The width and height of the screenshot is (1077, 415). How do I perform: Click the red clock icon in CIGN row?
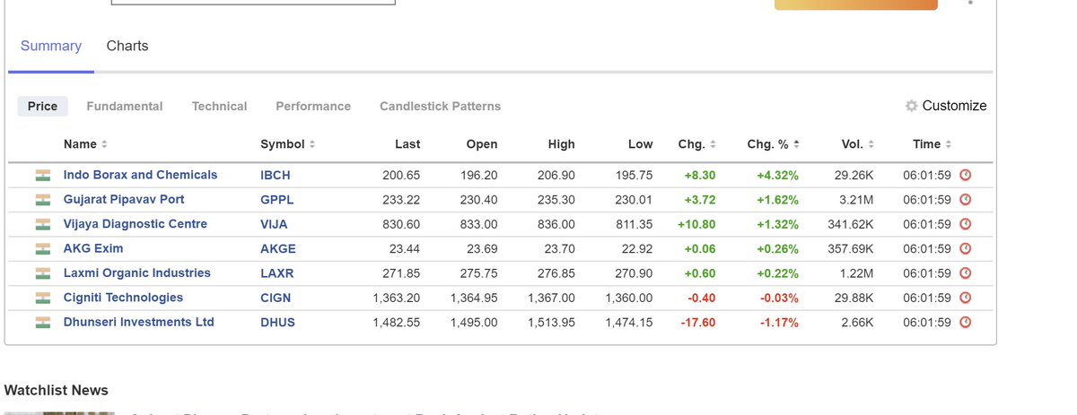tap(966, 298)
